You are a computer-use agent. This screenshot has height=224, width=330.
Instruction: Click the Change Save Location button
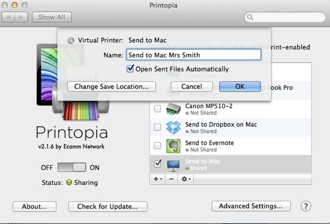point(111,87)
